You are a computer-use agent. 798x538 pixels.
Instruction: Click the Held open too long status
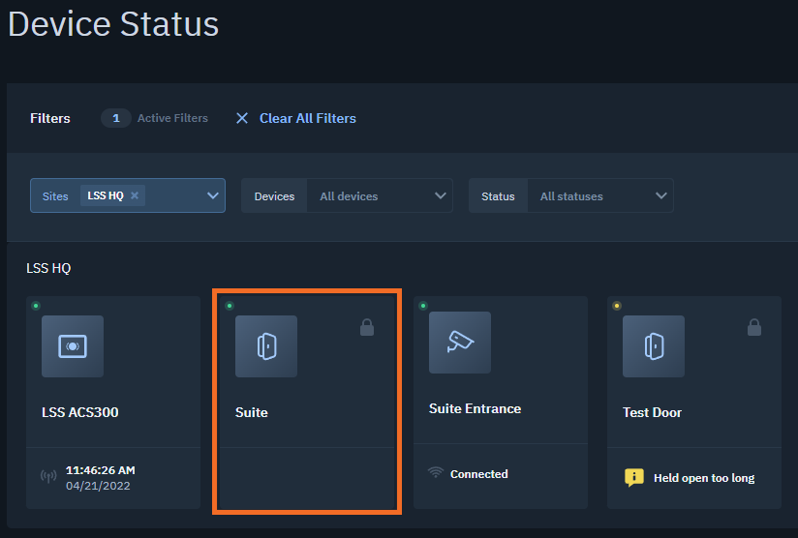click(x=704, y=478)
